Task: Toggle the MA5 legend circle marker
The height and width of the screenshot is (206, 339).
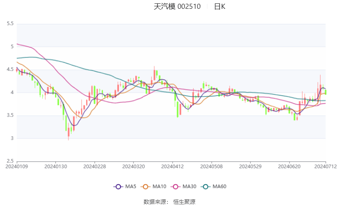Action: click(x=118, y=187)
